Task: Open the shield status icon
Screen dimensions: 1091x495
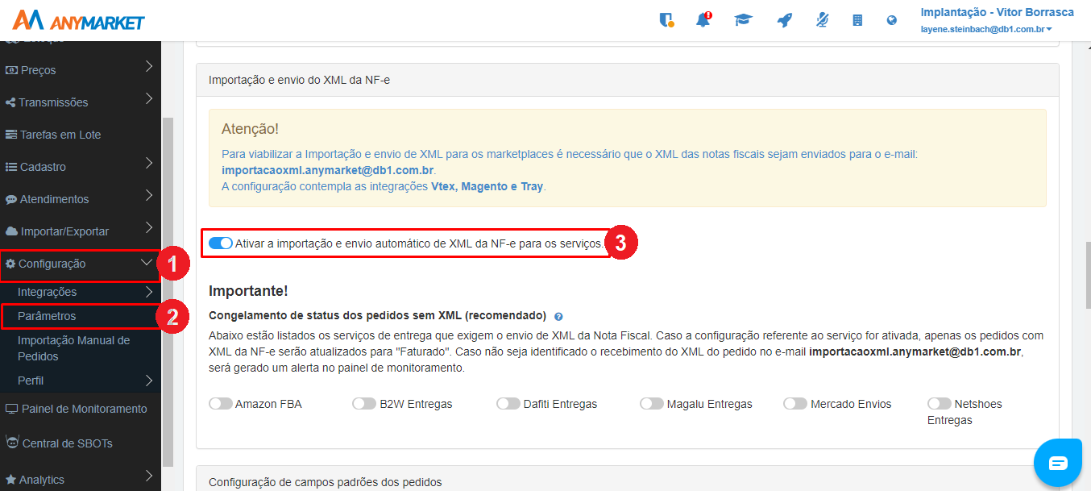Action: 666,20
